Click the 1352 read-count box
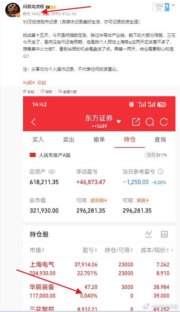The height and width of the screenshot is (312, 180). 159,7
